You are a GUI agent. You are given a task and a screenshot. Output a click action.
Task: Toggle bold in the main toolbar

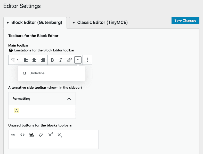click(x=52, y=60)
